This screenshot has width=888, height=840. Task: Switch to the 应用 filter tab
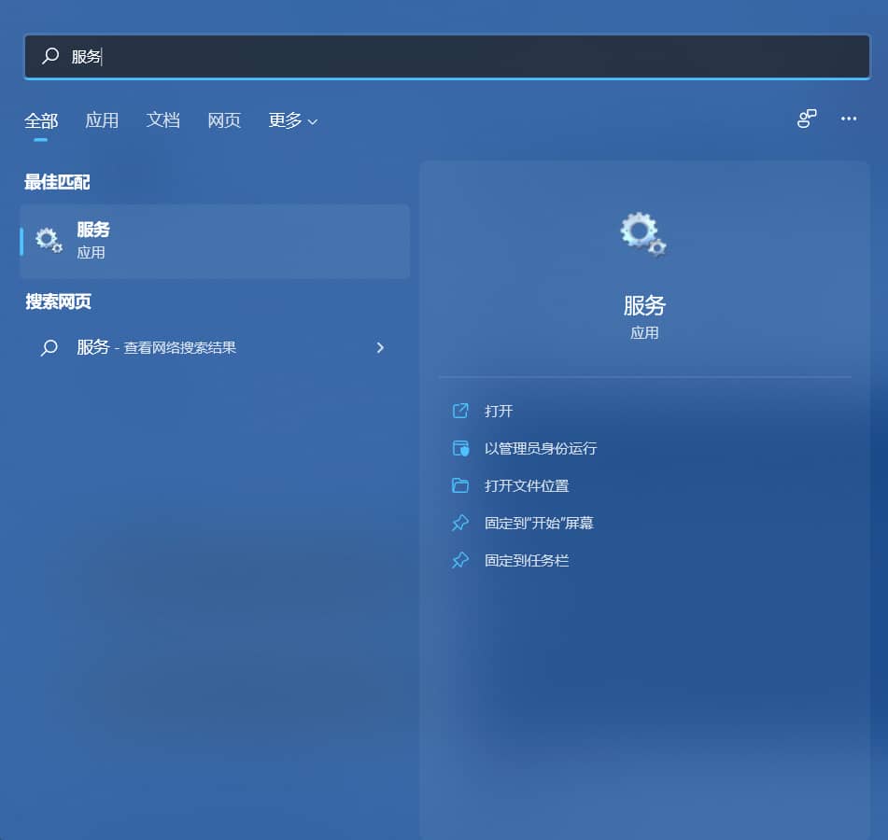[102, 119]
